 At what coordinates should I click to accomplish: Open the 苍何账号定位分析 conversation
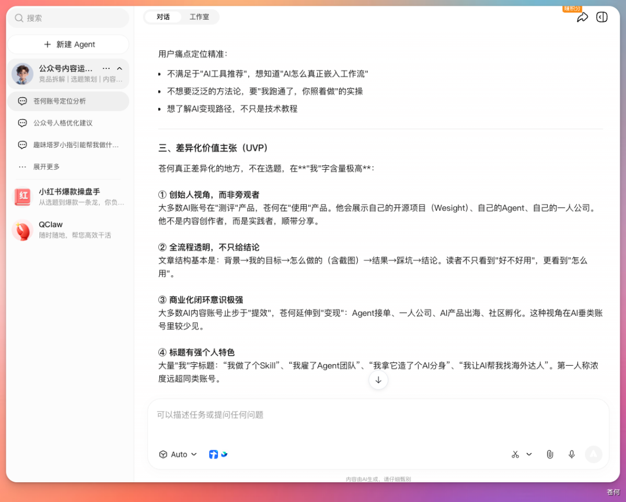pos(68,101)
